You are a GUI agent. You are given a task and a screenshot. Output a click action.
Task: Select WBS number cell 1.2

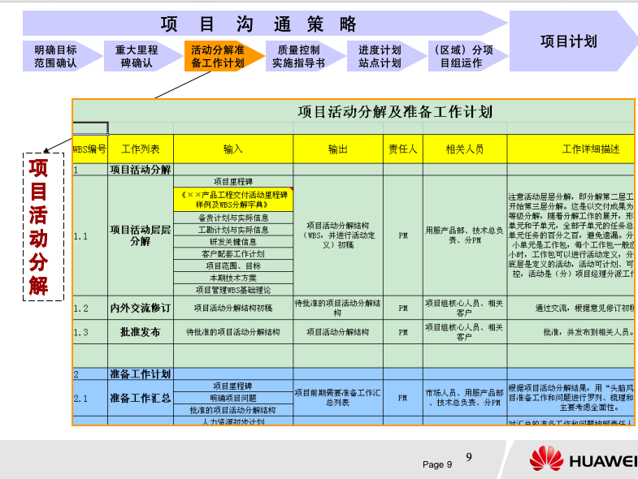[90, 309]
